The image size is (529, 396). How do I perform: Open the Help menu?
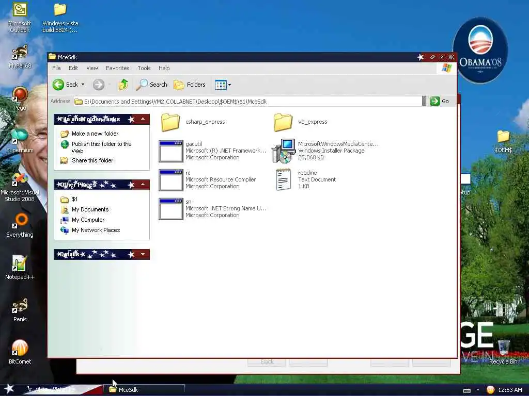click(164, 68)
